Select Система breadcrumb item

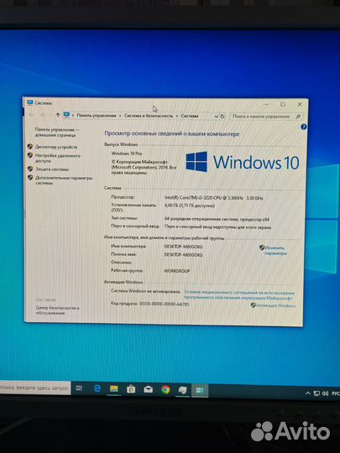[x=190, y=116]
